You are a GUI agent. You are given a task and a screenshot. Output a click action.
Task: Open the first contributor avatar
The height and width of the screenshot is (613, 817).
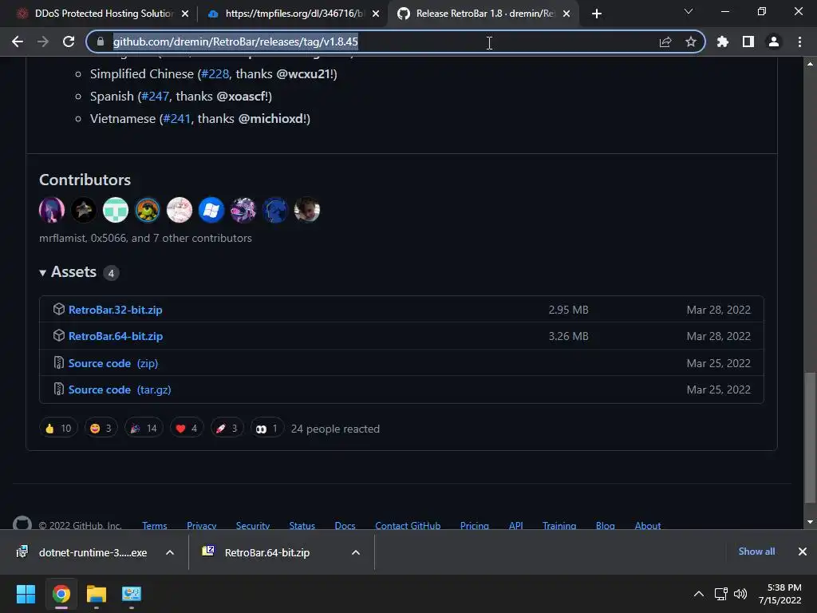point(52,210)
